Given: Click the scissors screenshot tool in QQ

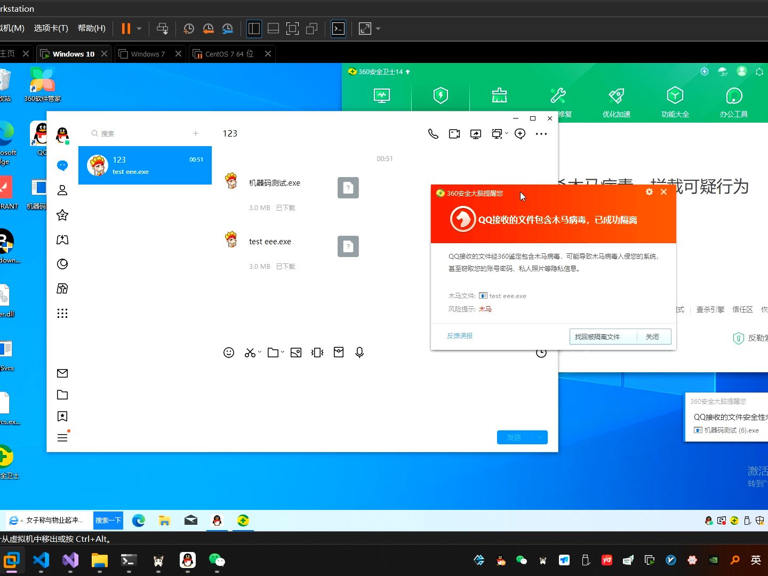Looking at the screenshot, I should (250, 353).
